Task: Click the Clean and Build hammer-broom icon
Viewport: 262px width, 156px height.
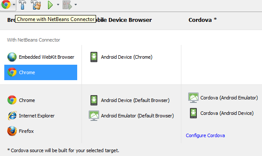Action: (x=36, y=5)
